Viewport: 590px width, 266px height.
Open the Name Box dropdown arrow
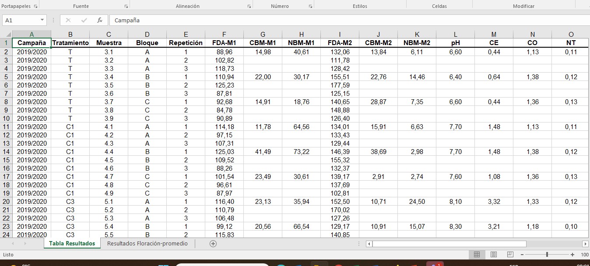pos(42,20)
